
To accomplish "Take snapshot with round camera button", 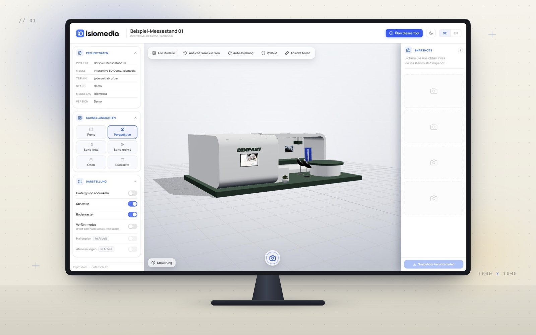I will point(272,258).
